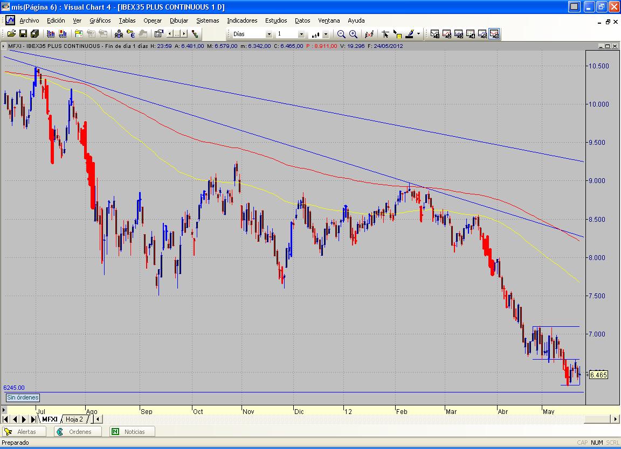Open the Gráficos menu

click(100, 20)
